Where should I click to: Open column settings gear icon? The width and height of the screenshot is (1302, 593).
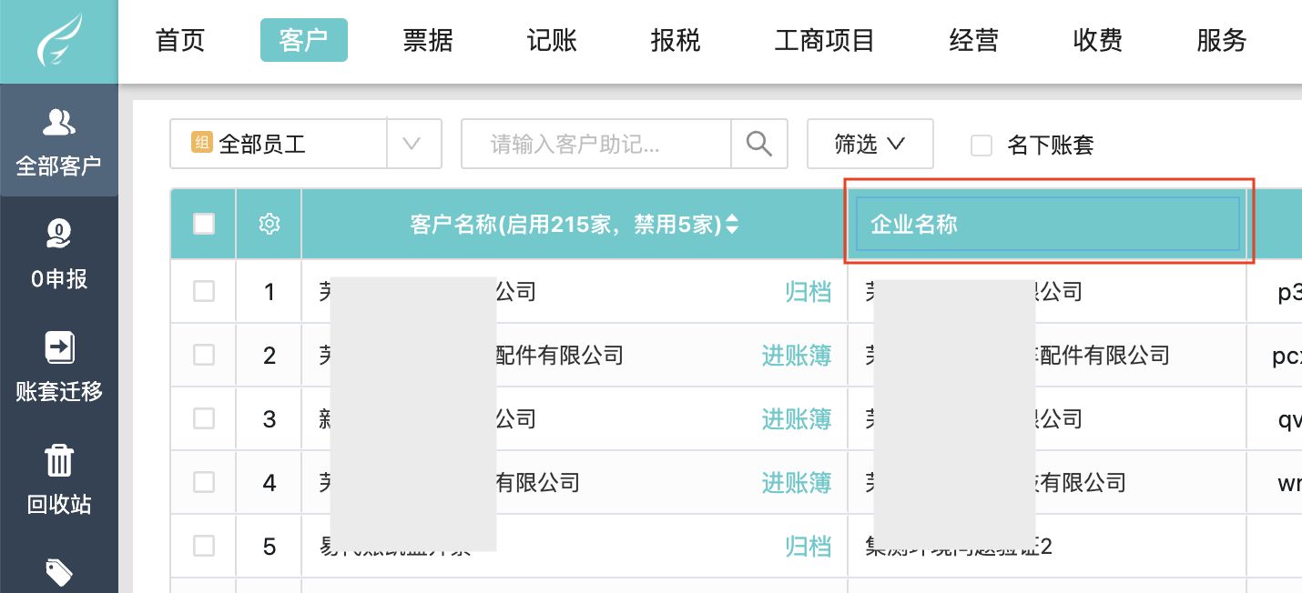point(269,224)
